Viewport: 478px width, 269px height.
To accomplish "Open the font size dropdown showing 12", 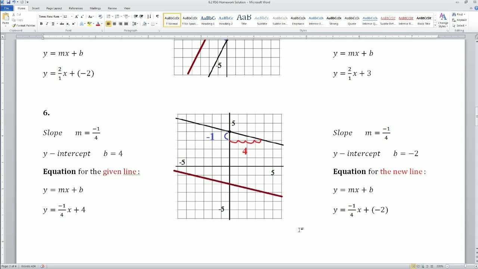I will click(72, 16).
